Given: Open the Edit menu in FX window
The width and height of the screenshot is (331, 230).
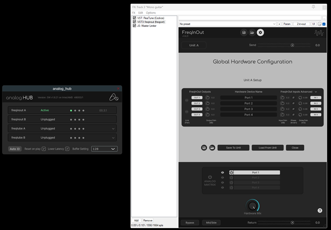Looking at the screenshot, I should [x=140, y=13].
